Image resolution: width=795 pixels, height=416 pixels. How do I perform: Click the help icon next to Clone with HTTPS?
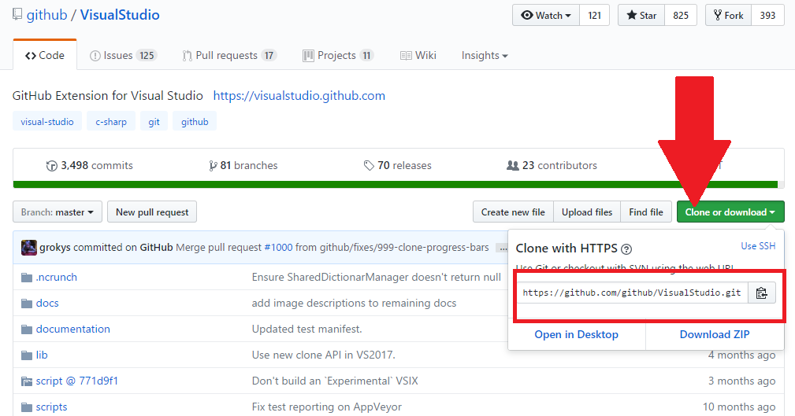[626, 249]
